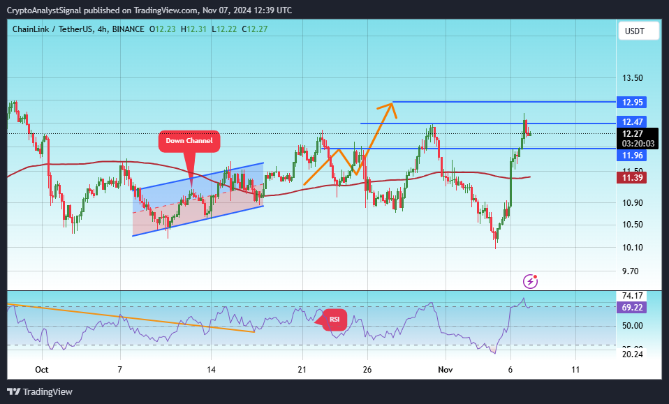669x404 pixels.
Task: Click the red RSI callout label
Action: [334, 319]
